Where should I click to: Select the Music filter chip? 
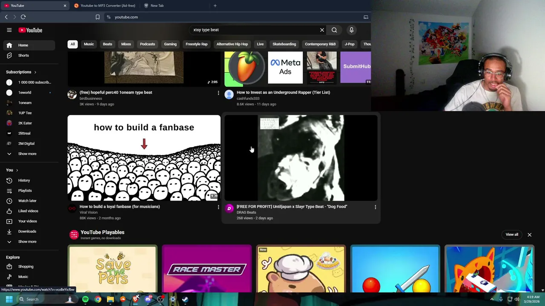point(89,44)
